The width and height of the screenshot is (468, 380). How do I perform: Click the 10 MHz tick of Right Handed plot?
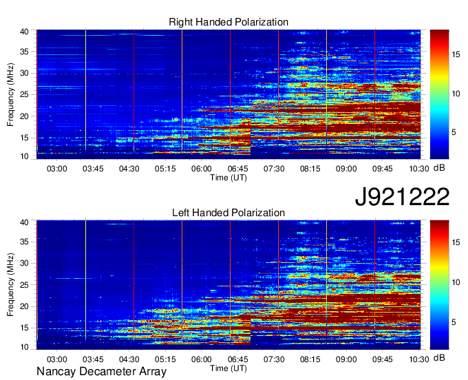[24, 156]
